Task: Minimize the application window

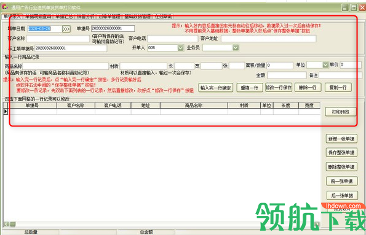Action: tap(346, 8)
